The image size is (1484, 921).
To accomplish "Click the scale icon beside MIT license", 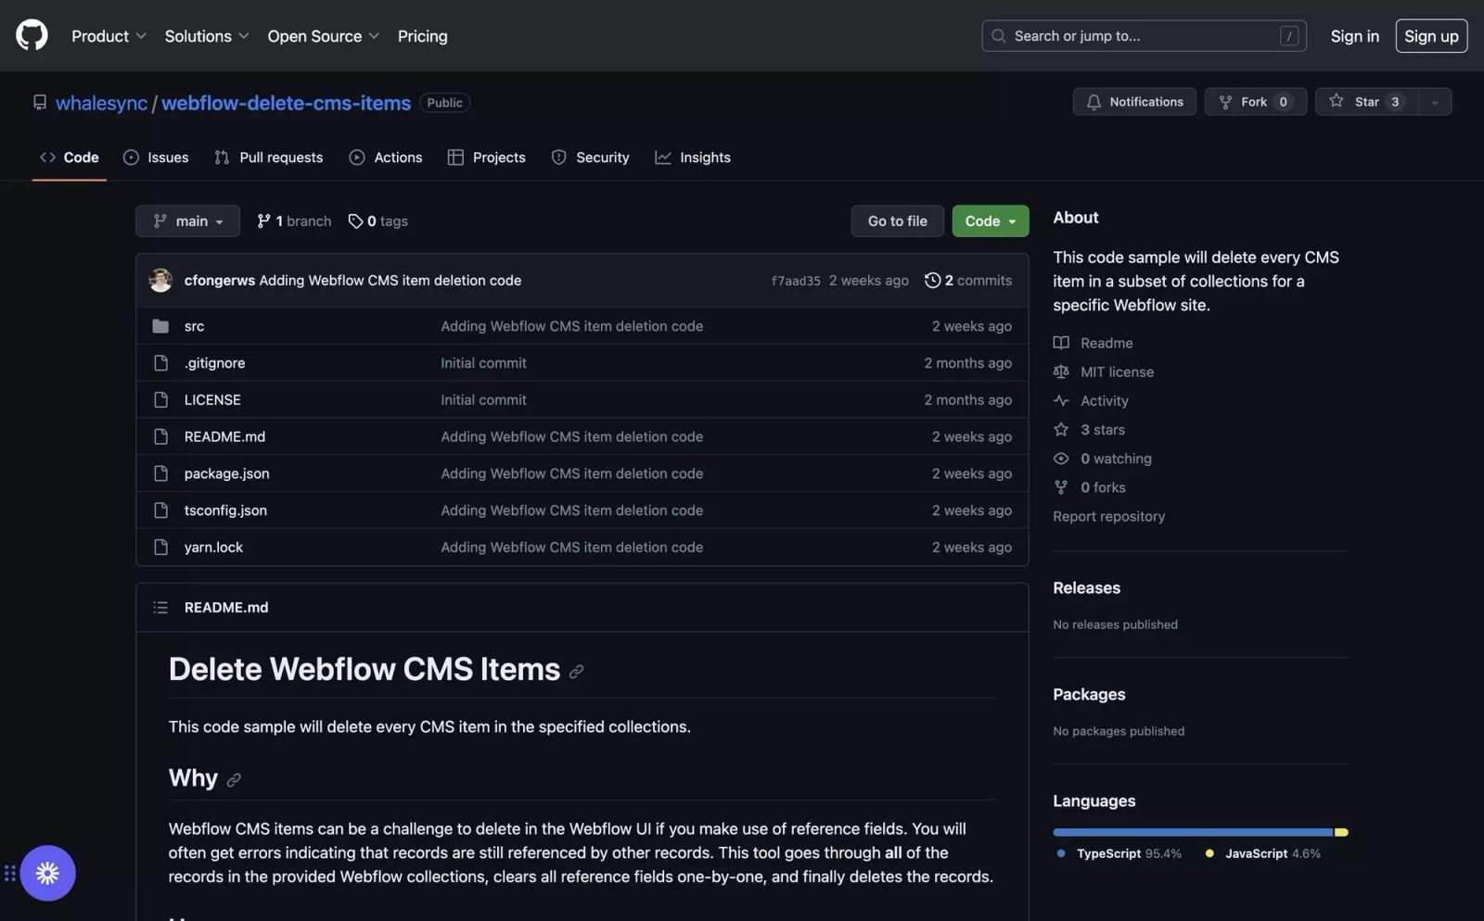I will point(1061,372).
